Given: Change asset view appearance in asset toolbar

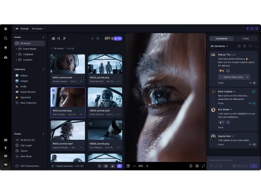Looking at the screenshot, I should click(x=53, y=38).
